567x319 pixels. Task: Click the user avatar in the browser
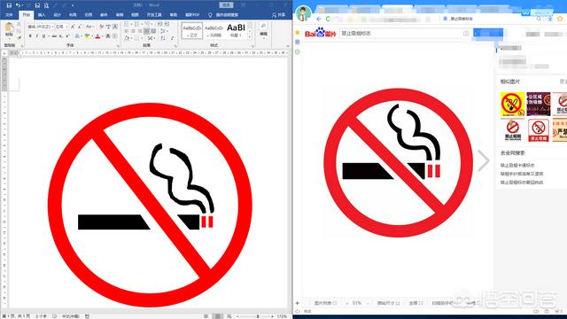[x=303, y=14]
